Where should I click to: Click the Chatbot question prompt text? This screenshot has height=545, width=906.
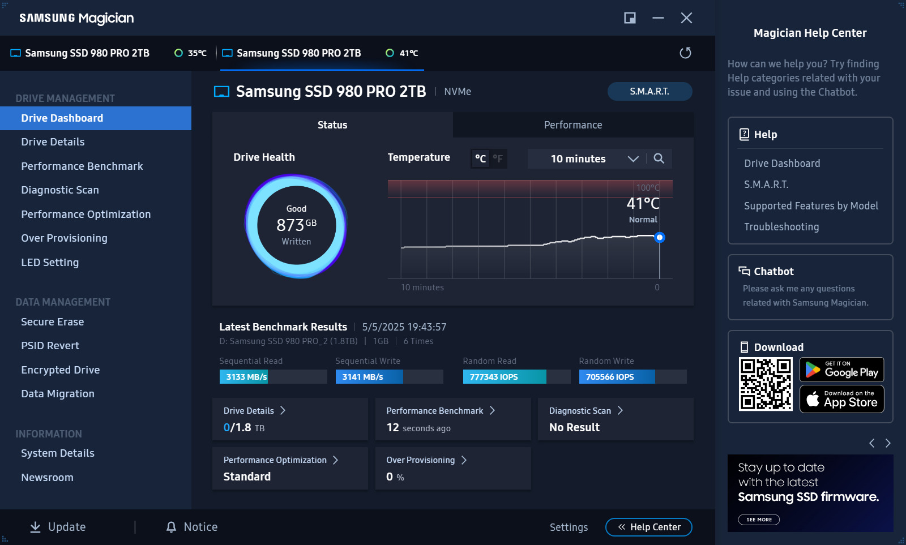(x=805, y=295)
